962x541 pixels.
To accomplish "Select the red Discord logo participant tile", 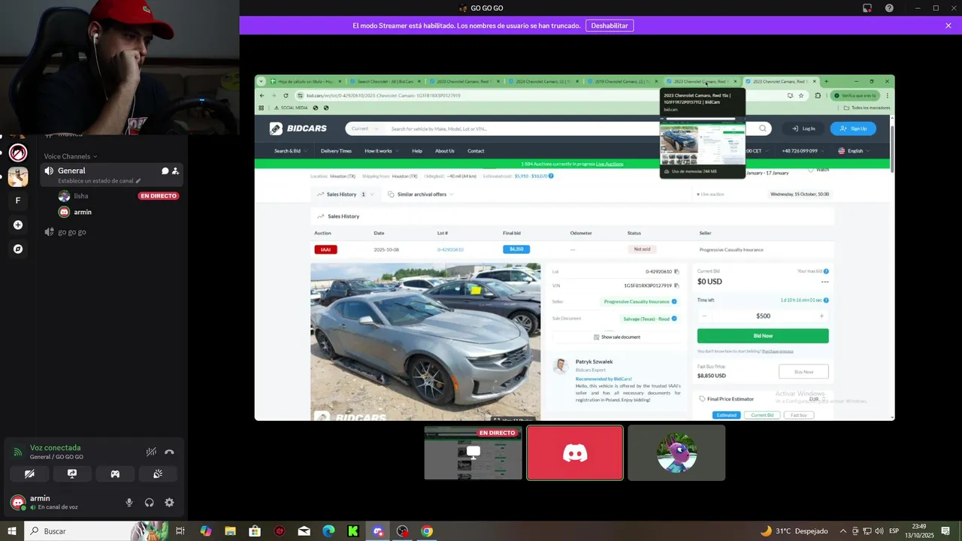I will coord(575,453).
